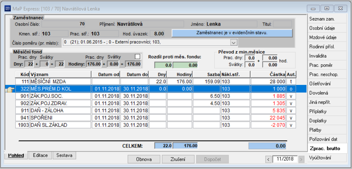This screenshot has height=169, width=352.
Task: Select the 901 ZÁK.POJ.SOC. row
Action: 156,96
